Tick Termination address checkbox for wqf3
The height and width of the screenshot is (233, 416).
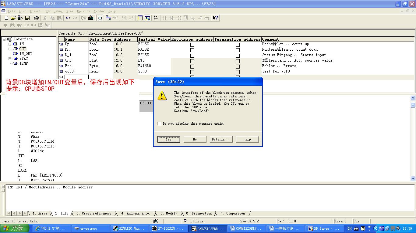click(x=238, y=72)
